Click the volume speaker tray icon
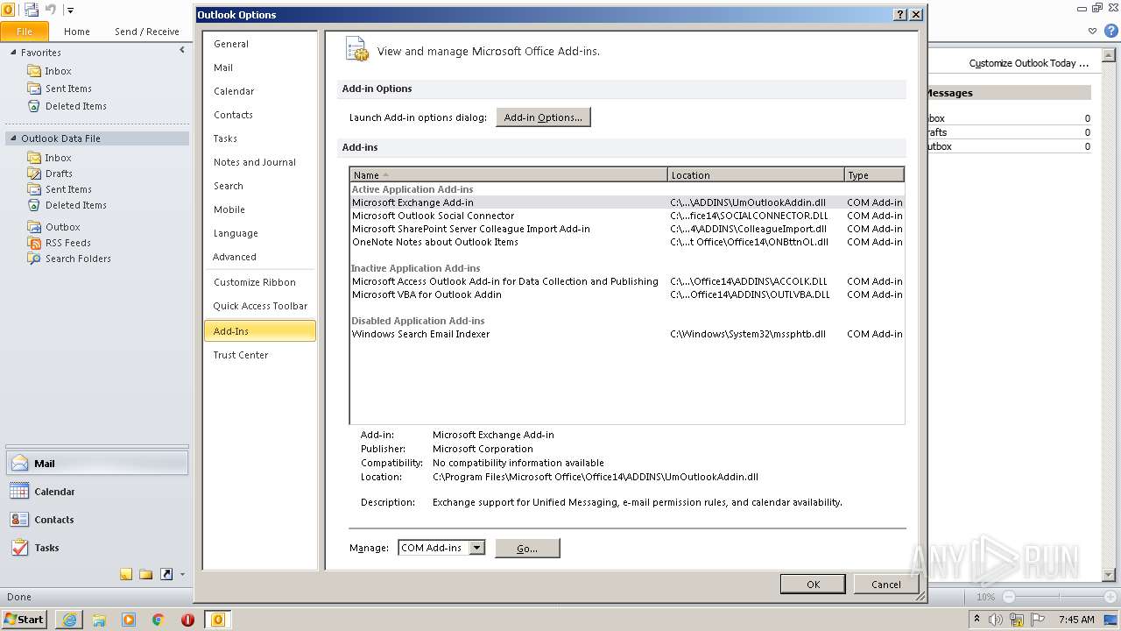 [x=995, y=620]
